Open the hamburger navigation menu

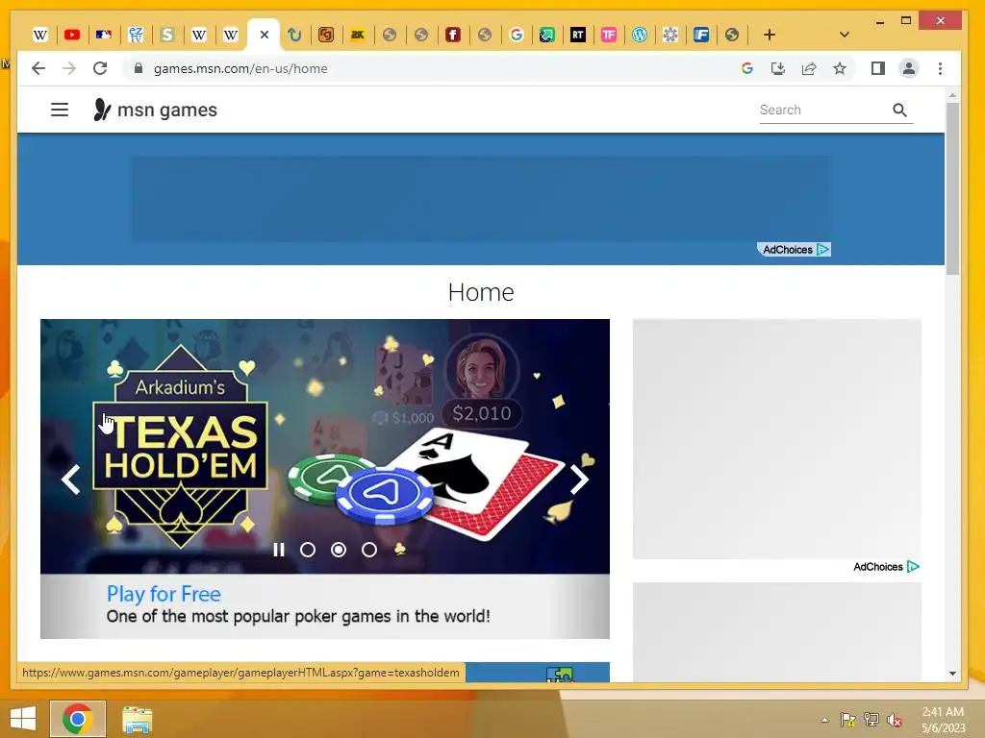pos(60,110)
